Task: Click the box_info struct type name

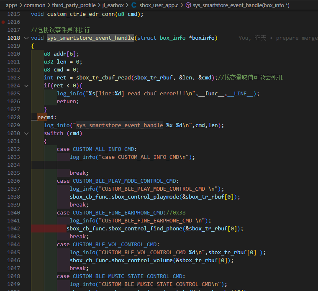Action: click(x=172, y=38)
